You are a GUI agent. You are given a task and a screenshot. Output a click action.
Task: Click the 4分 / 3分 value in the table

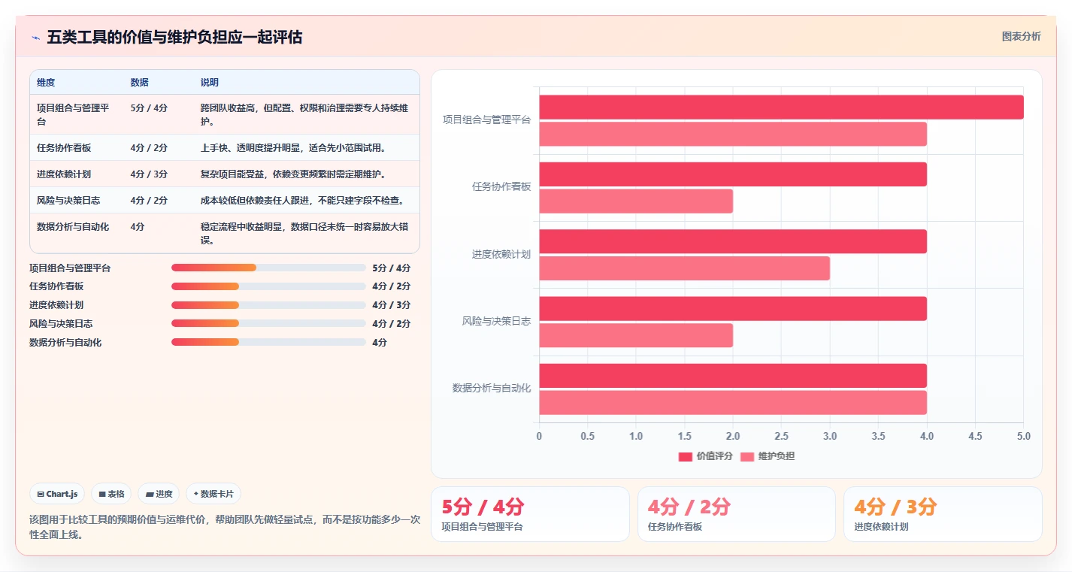tap(149, 174)
